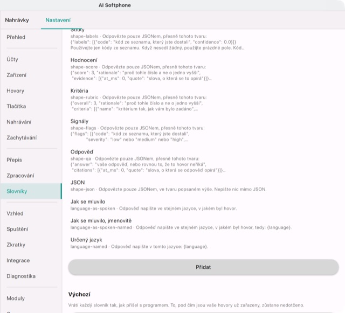Select the 'Určený jazyk' entry
345x313 pixels.
pyautogui.click(x=86, y=240)
